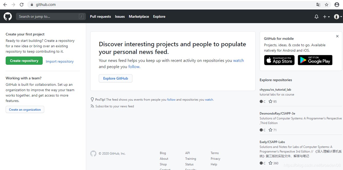Viewport: 343px width, 170px height.
Task: Click Subscribe to your news feed
Action: coord(115,106)
